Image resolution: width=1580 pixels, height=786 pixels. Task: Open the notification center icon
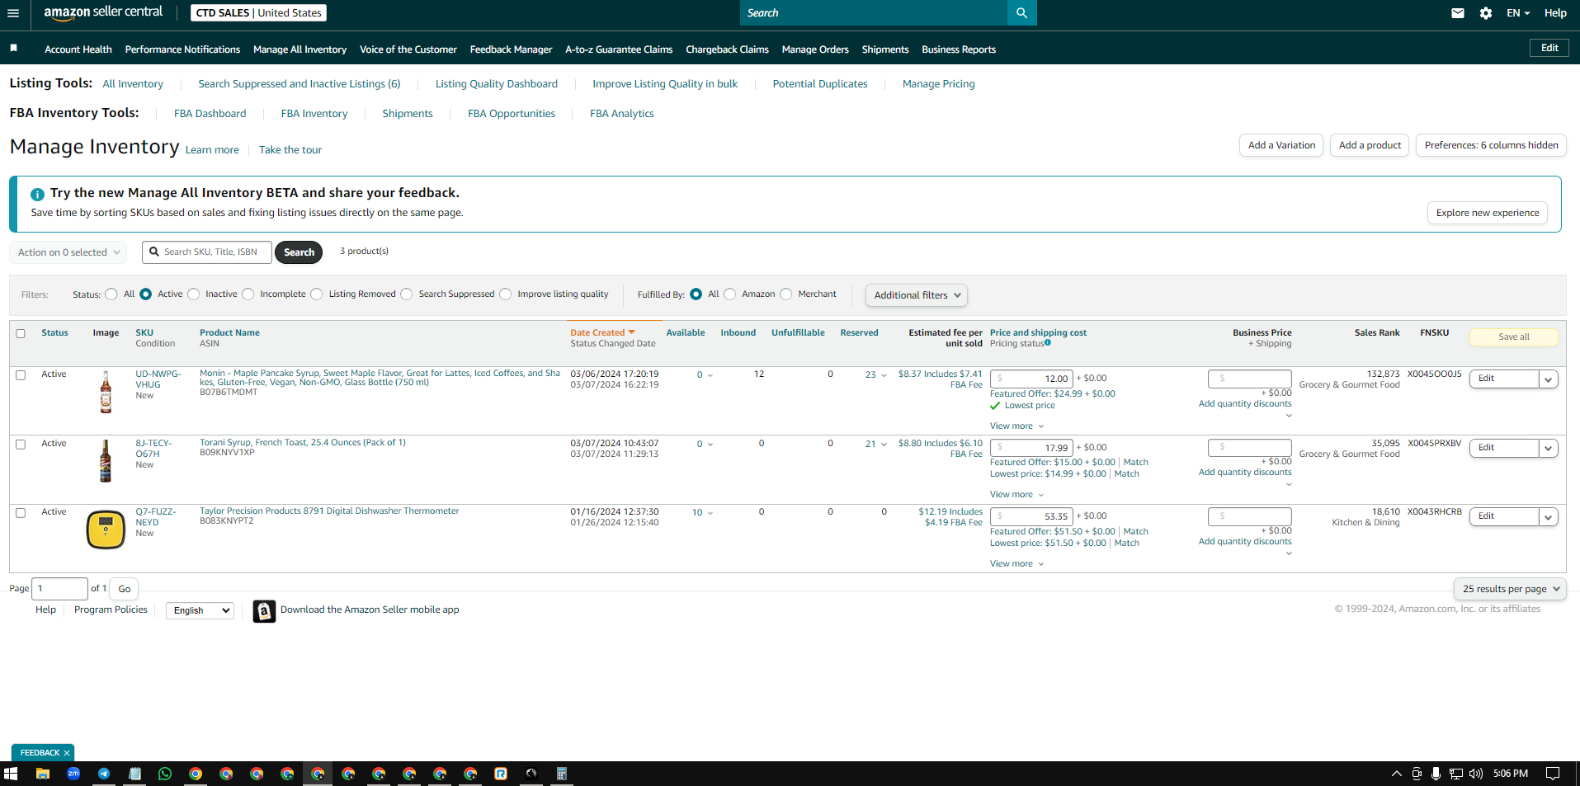[1553, 774]
